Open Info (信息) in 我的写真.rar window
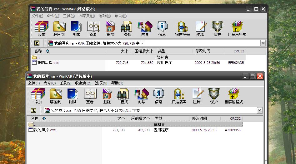This screenshot has height=164, width=296. pos(162,29)
